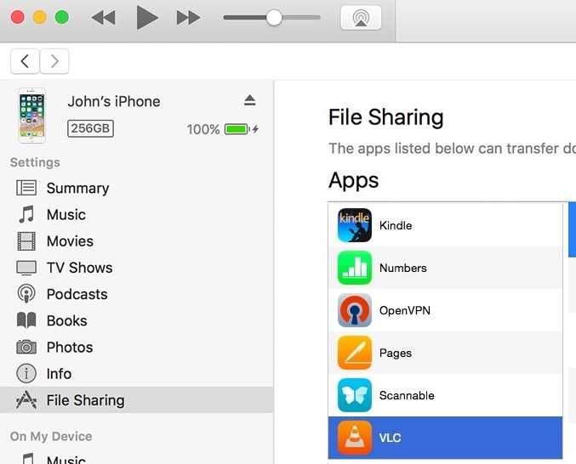Pick the Scannable app in list
The image size is (576, 464).
(x=445, y=395)
